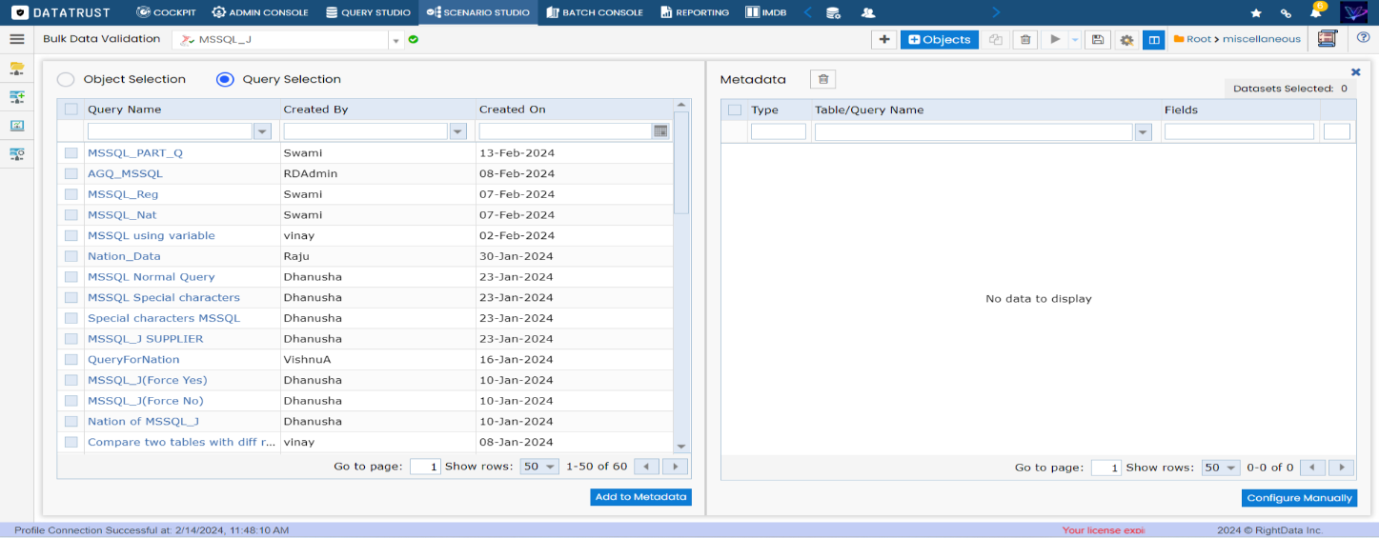Expand the MSSQL_J connection dropdown
1379x538 pixels.
pos(395,40)
